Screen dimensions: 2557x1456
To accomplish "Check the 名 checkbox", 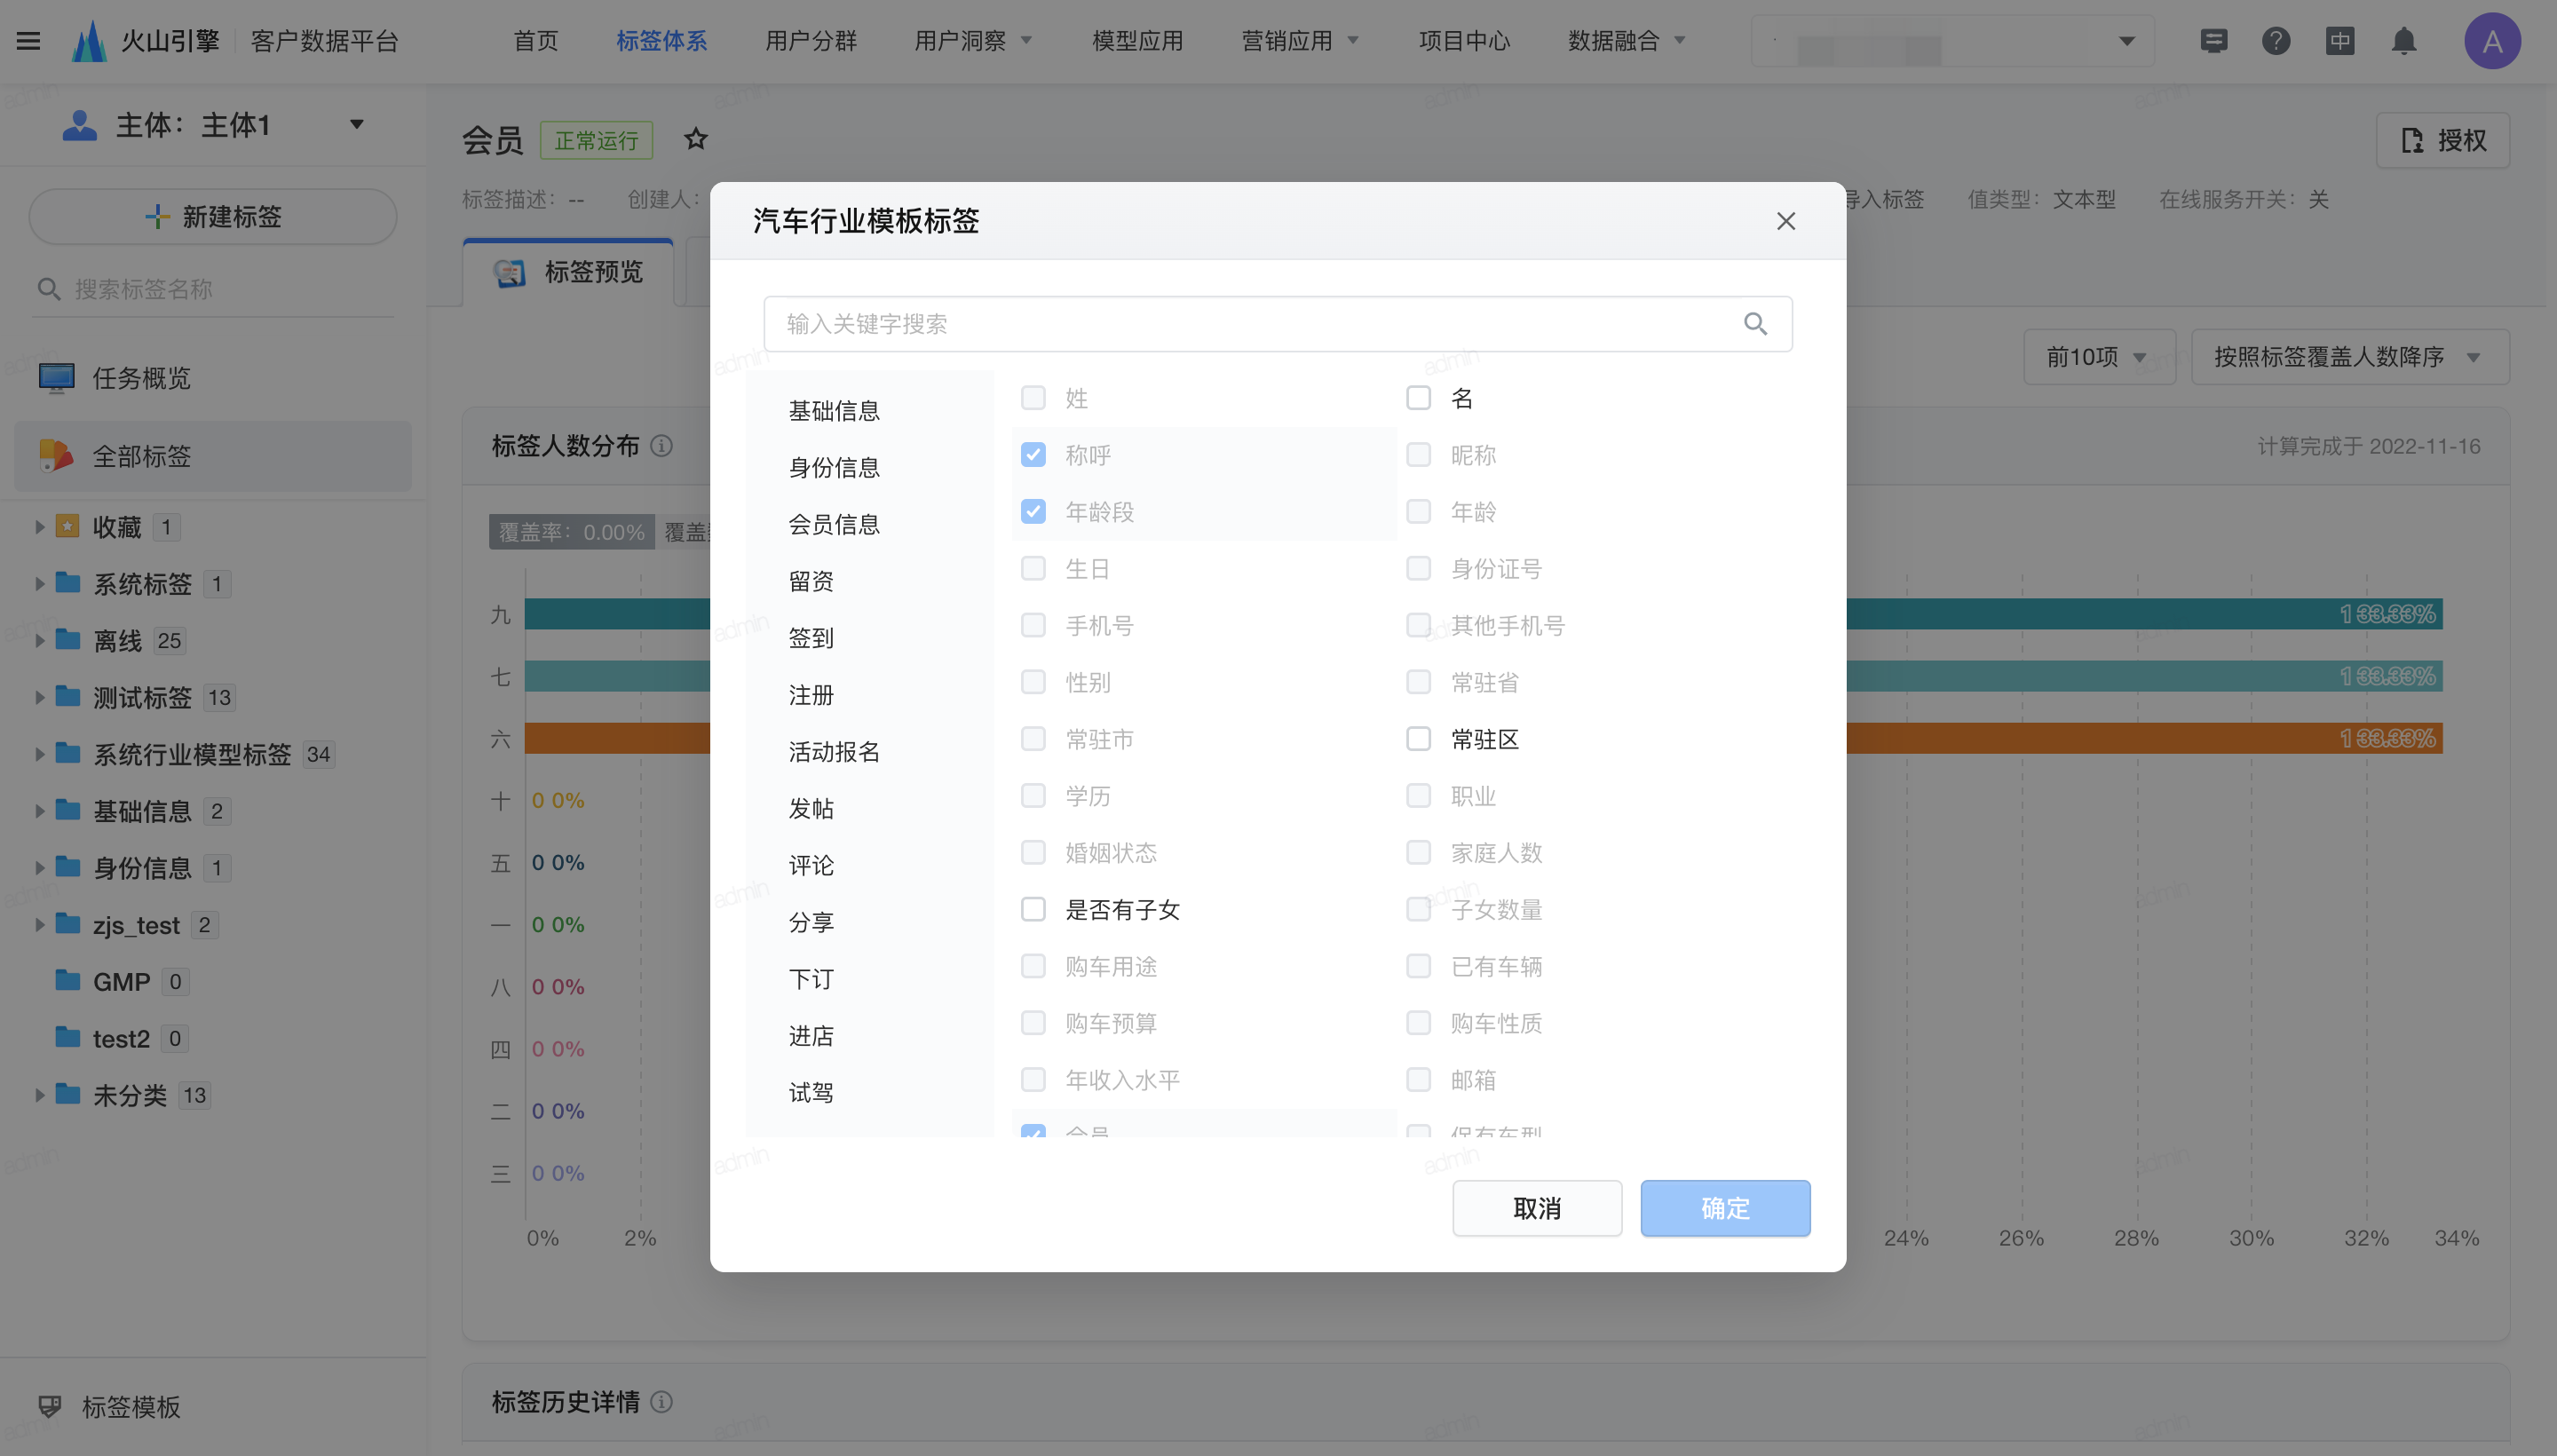I will coord(1419,398).
